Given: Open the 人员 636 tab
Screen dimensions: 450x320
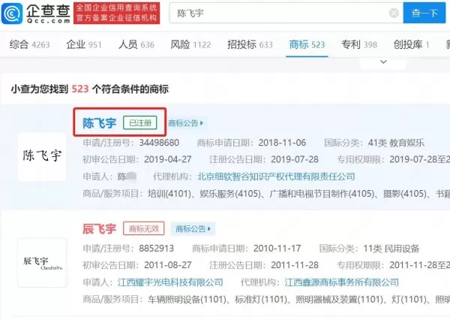Looking at the screenshot, I should [136, 44].
